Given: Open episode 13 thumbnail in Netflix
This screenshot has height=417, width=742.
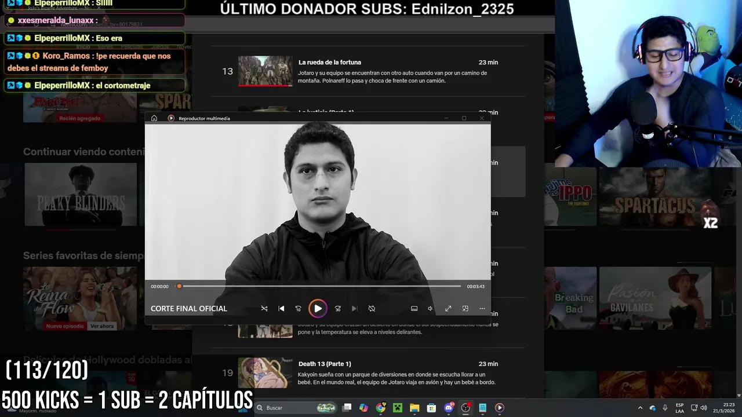Looking at the screenshot, I should point(265,71).
